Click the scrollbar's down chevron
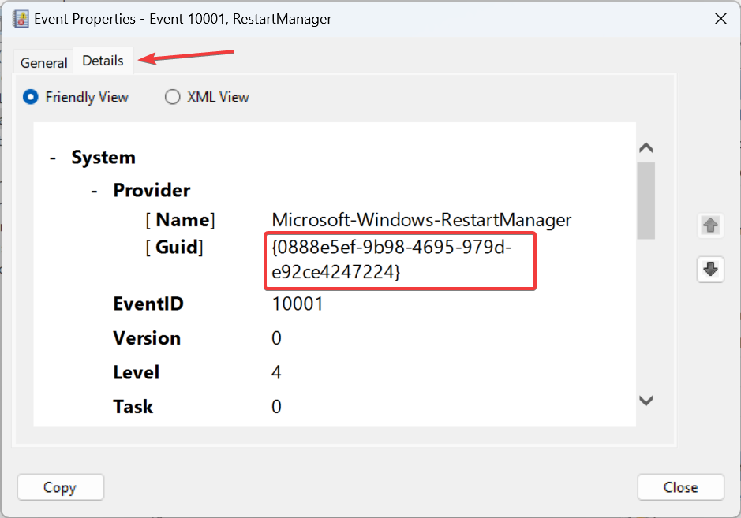 point(646,401)
